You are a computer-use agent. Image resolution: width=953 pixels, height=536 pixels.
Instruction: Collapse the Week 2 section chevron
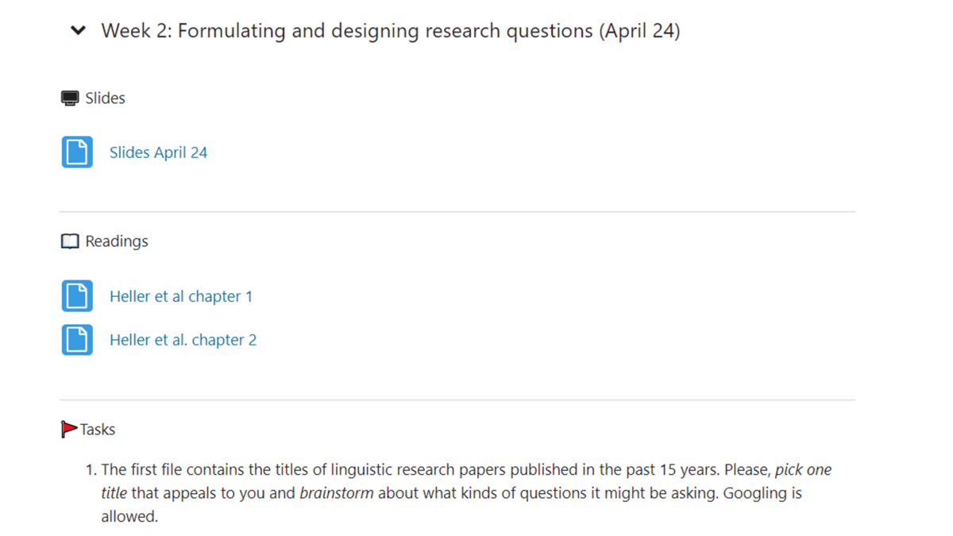click(78, 31)
